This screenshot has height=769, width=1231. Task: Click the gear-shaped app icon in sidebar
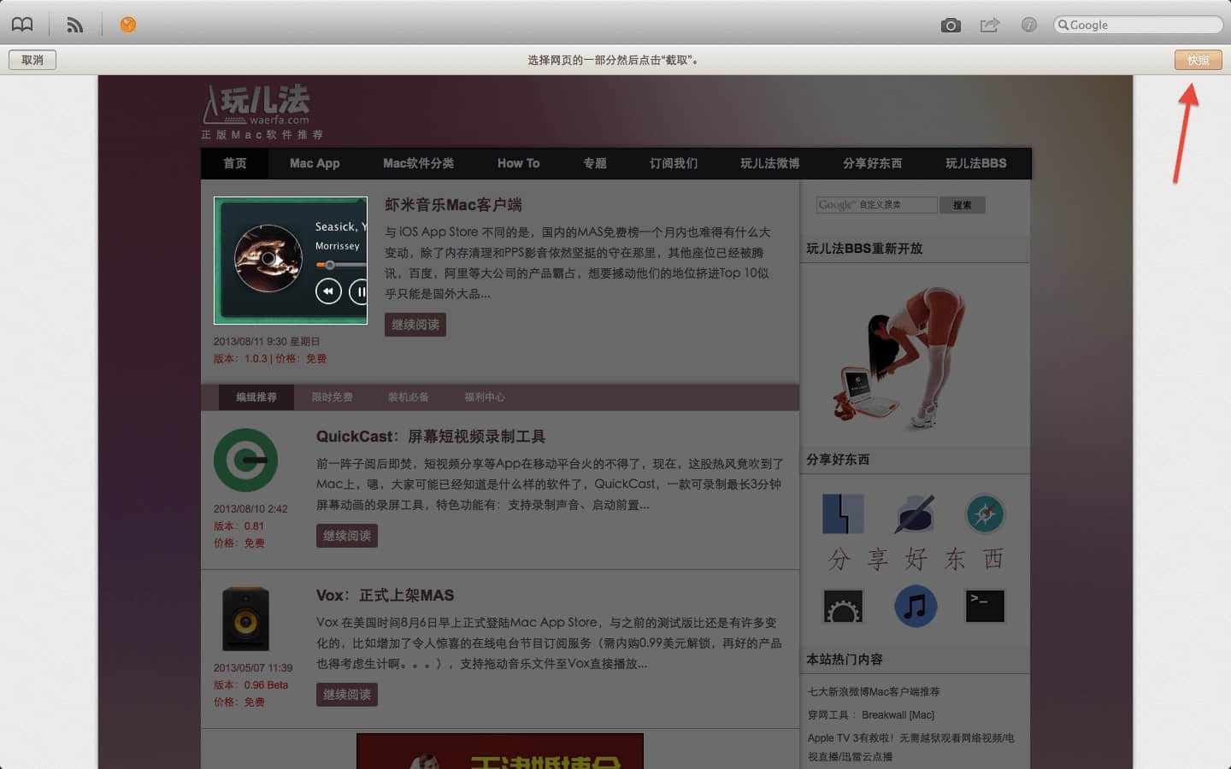844,606
